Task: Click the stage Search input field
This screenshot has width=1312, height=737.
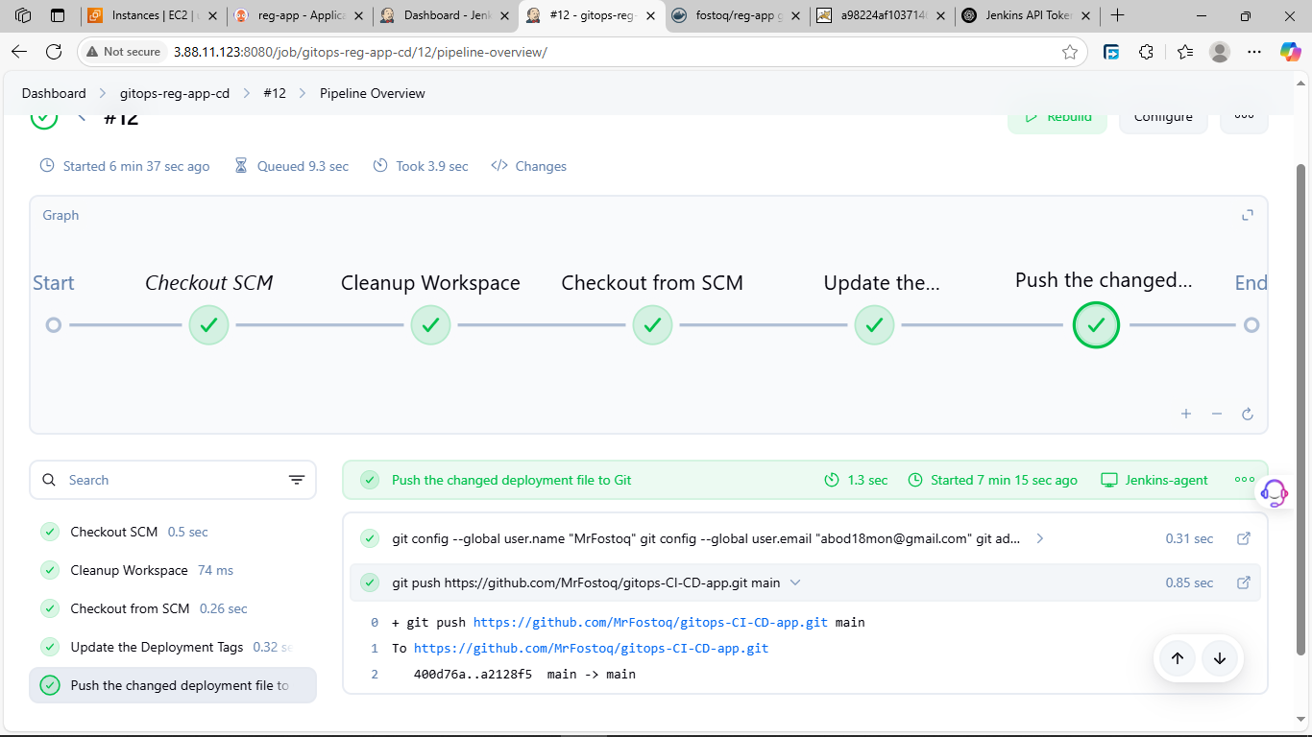Action: pos(173,480)
